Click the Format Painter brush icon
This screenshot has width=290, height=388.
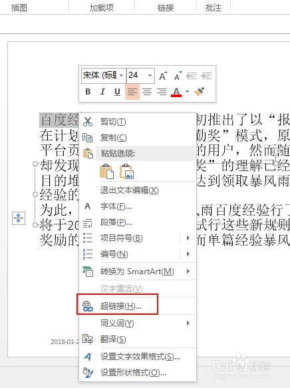click(x=199, y=92)
